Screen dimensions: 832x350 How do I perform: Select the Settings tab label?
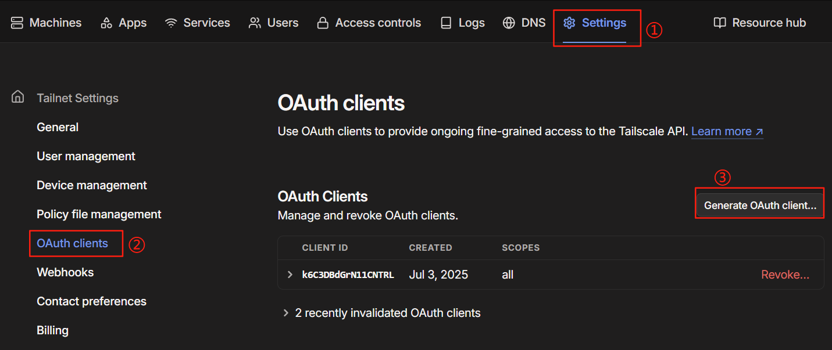pos(604,23)
